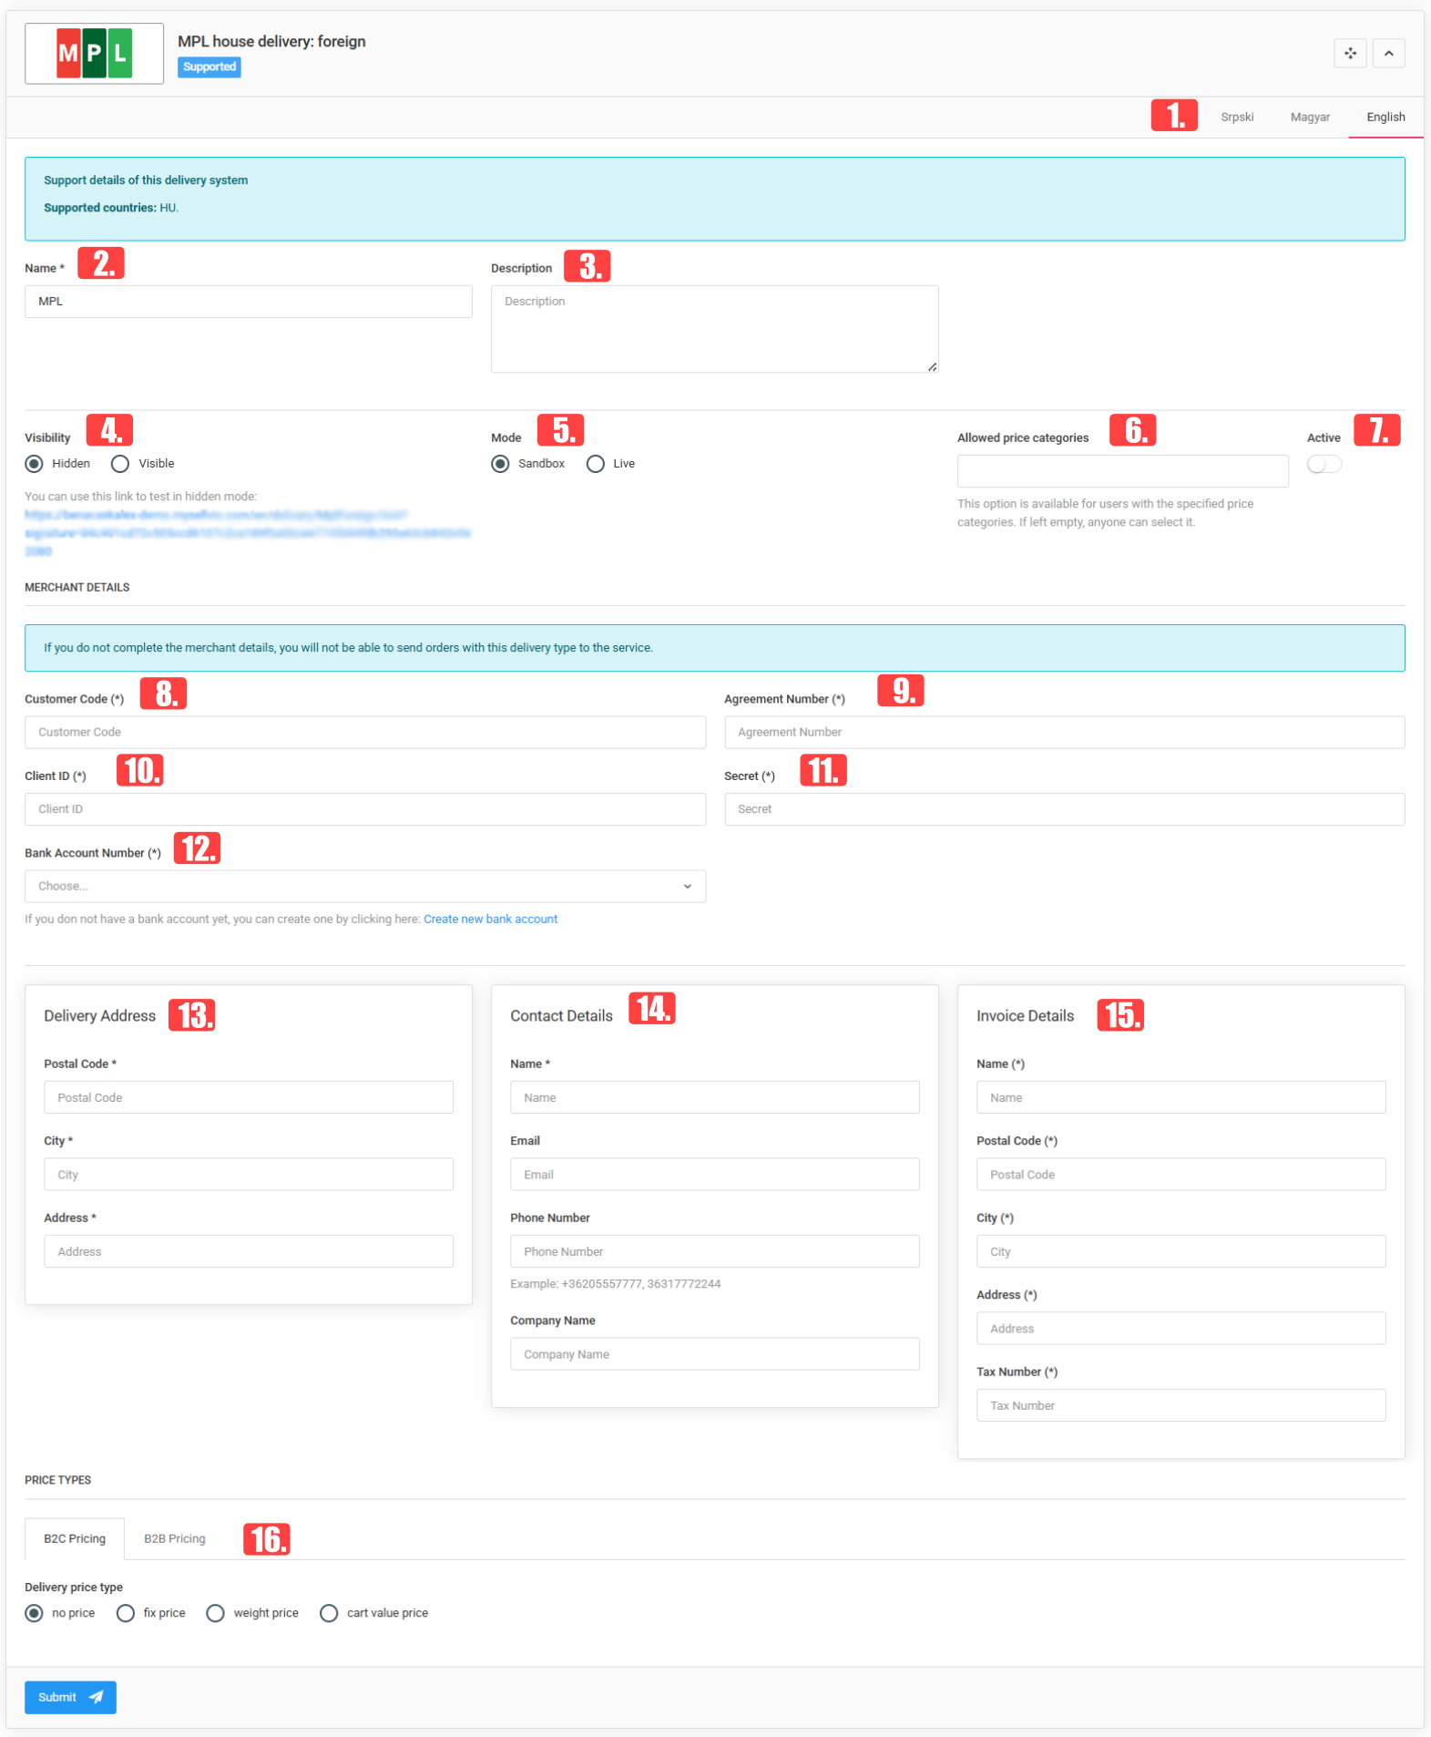Click the MPL logo image

94,54
